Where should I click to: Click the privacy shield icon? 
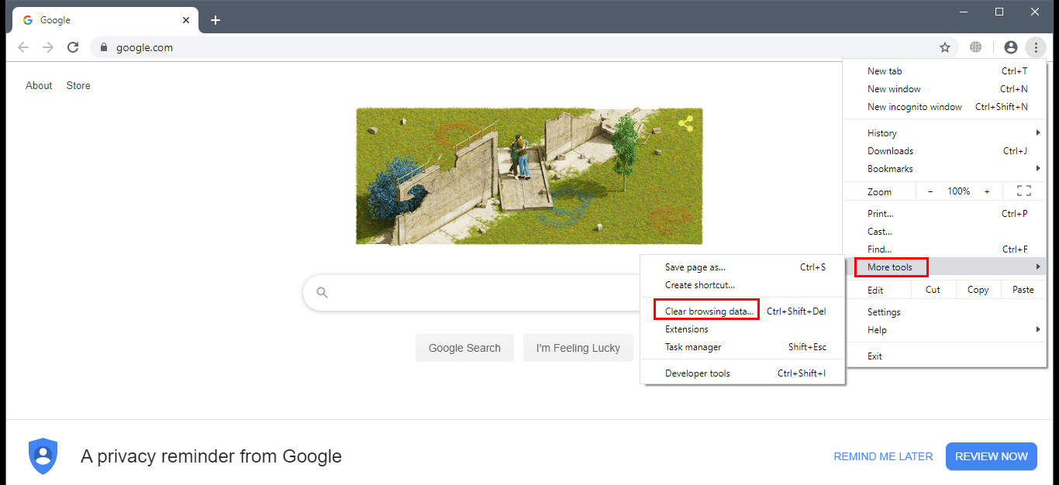click(43, 456)
